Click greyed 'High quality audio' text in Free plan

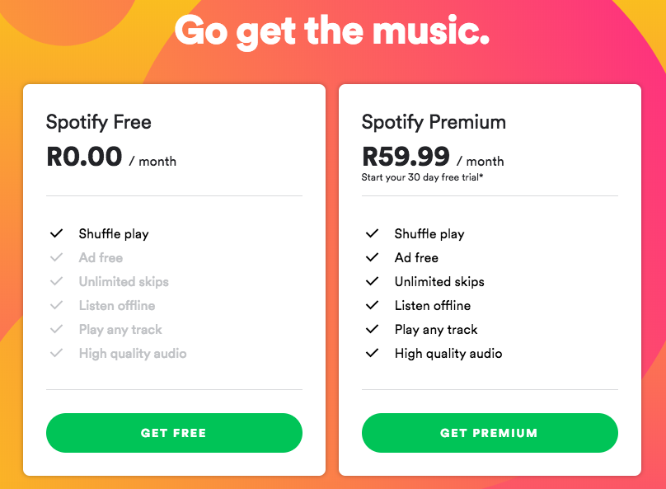coord(133,353)
